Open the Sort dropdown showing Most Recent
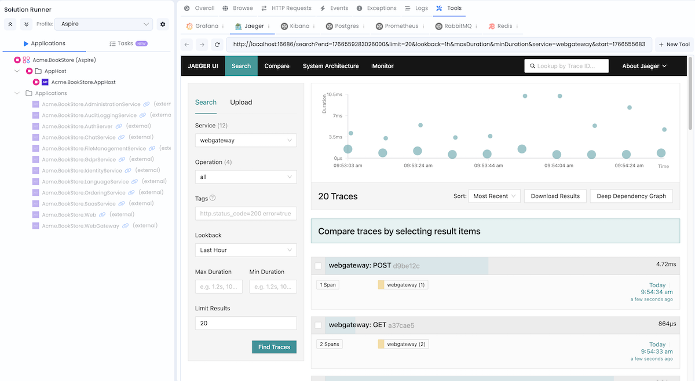The width and height of the screenshot is (695, 381). 495,196
